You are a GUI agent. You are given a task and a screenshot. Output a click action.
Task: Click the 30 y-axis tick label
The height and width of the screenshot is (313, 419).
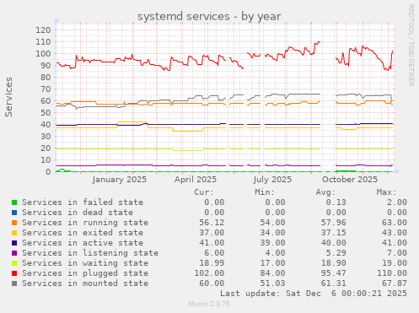click(46, 136)
